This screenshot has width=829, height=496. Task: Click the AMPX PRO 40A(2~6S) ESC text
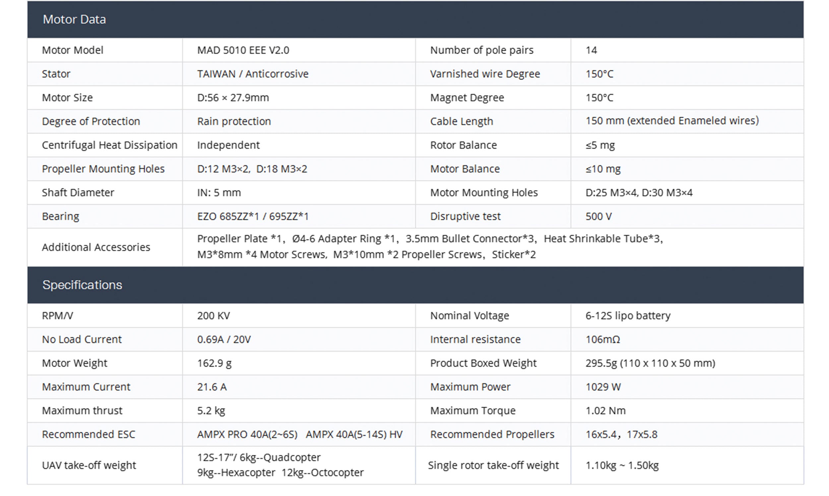[247, 434]
